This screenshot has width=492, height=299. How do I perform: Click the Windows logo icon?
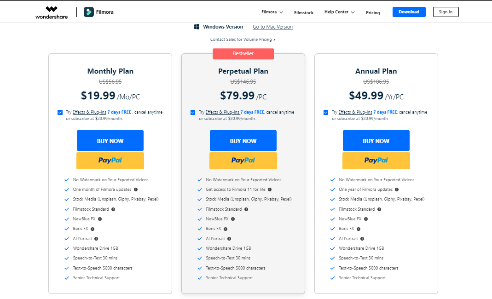click(x=197, y=27)
